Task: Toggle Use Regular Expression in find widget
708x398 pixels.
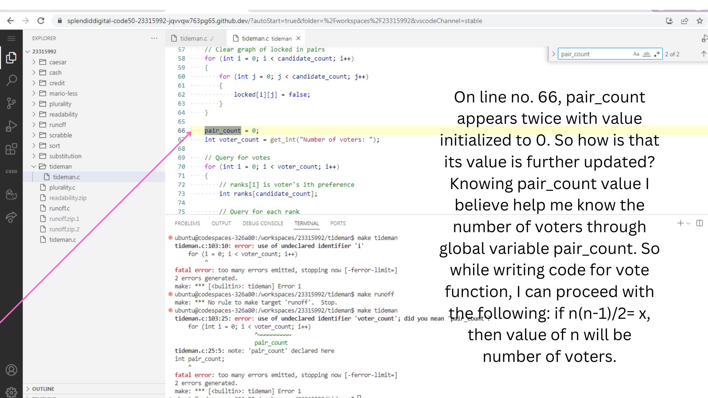Action: coord(657,54)
